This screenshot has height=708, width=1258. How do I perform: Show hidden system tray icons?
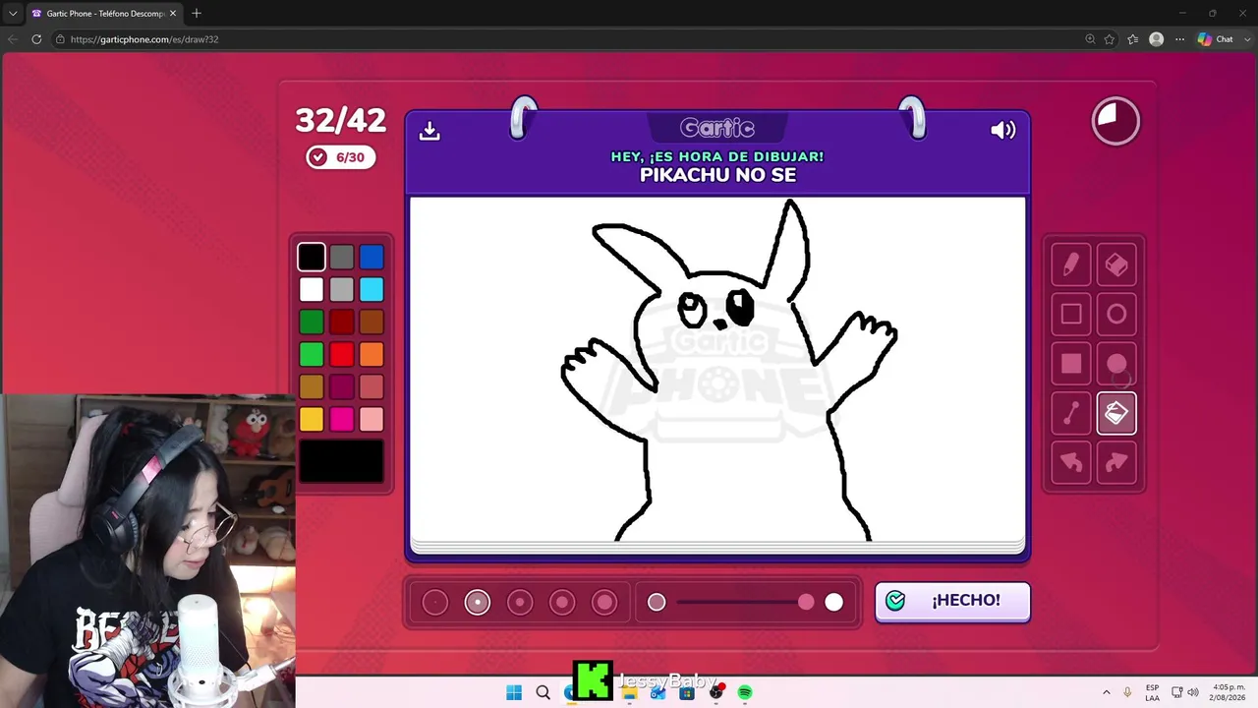(1107, 692)
